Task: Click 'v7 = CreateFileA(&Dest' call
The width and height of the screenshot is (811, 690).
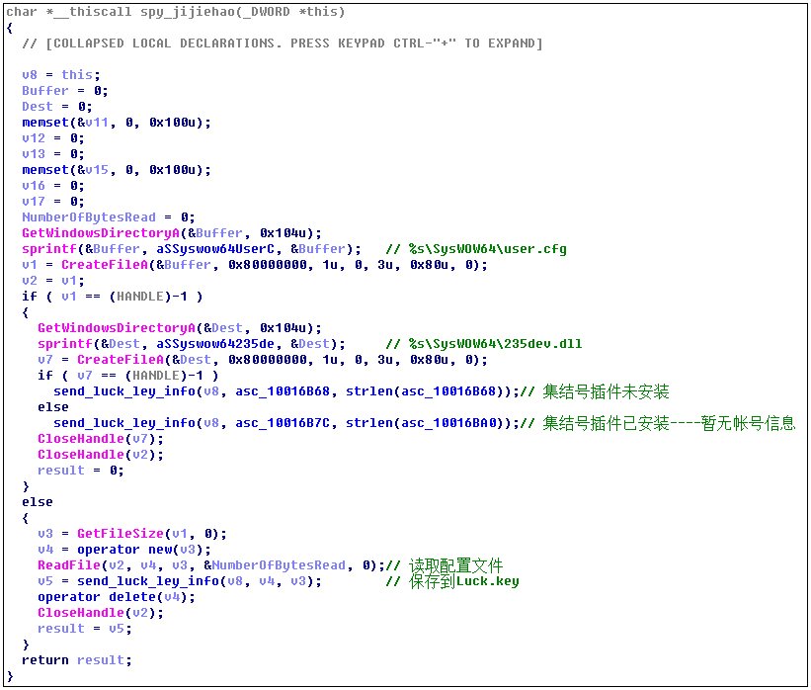Action: click(262, 360)
